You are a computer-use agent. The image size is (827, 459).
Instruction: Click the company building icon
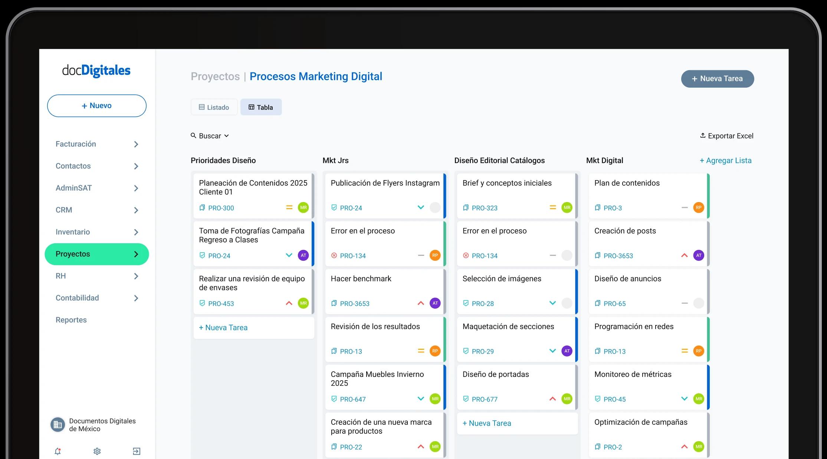(x=58, y=424)
